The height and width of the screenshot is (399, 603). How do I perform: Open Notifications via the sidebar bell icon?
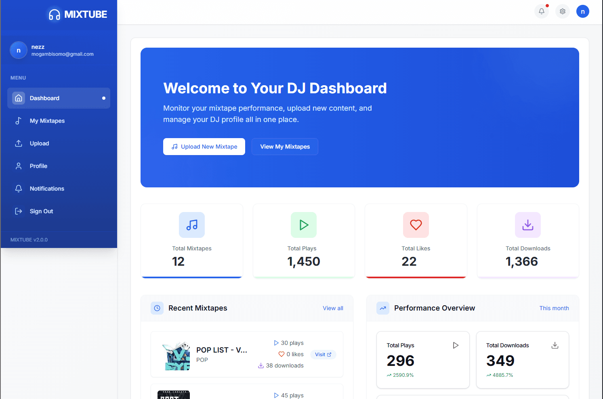pyautogui.click(x=19, y=188)
